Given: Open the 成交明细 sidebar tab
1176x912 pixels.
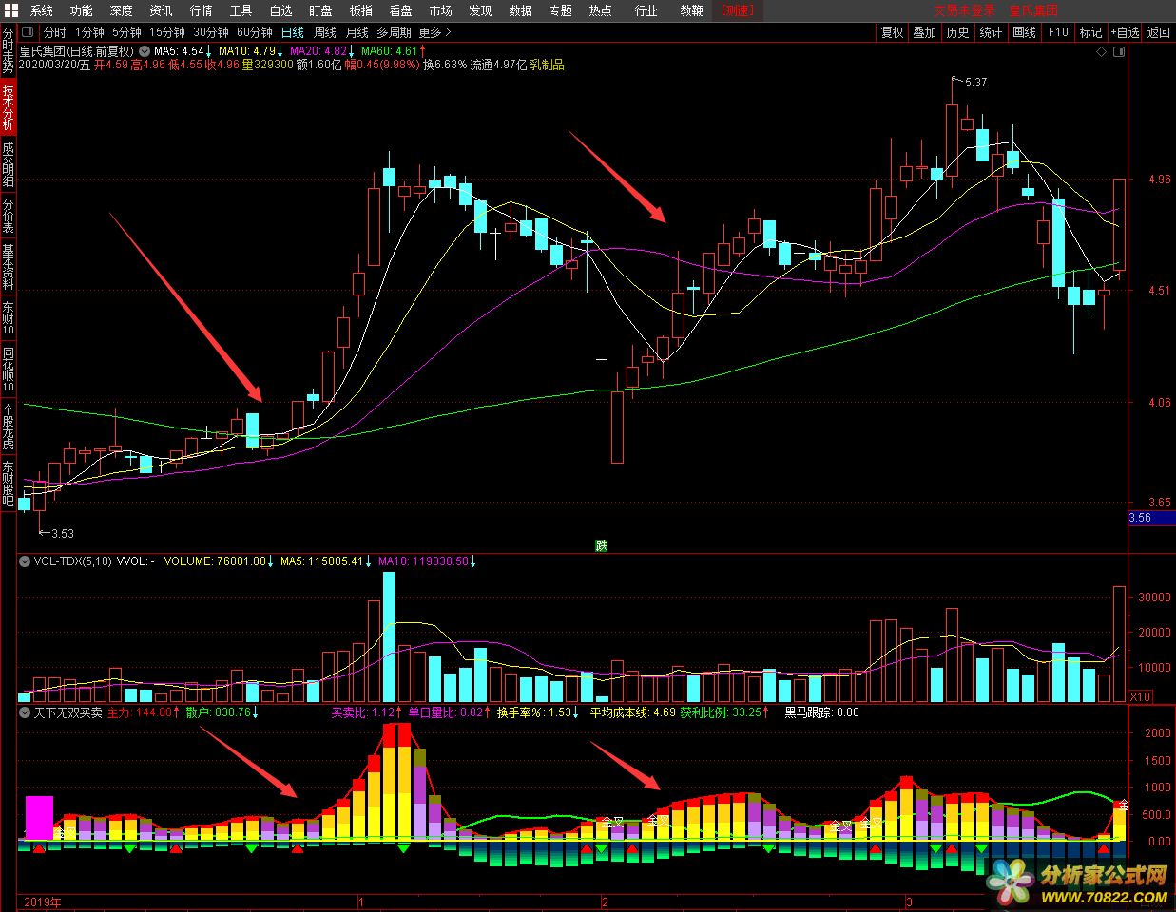Looking at the screenshot, I should coord(8,163).
